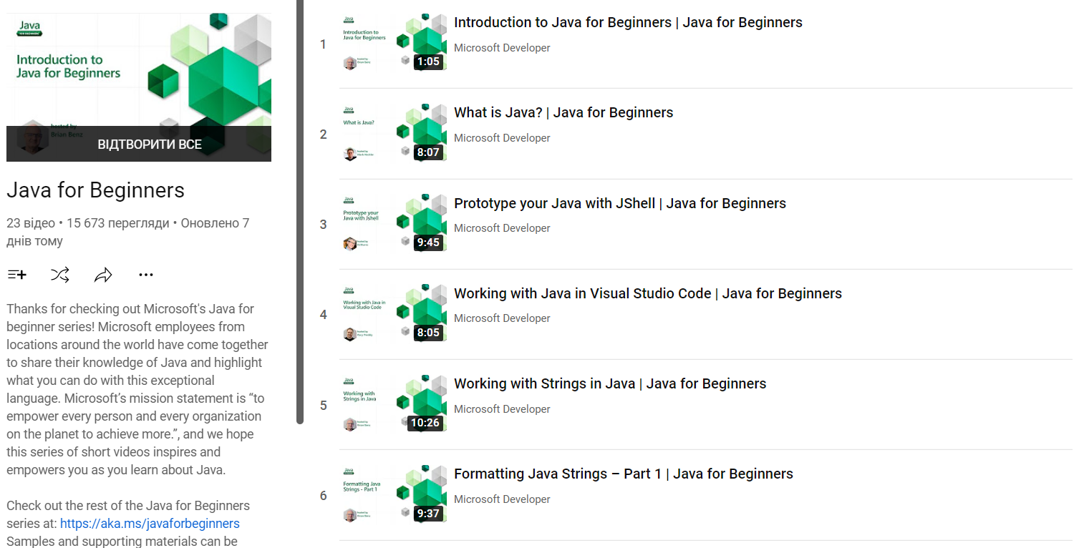This screenshot has height=548, width=1089.
Task: Open Microsoft Developer channel under video 5
Action: (502, 409)
